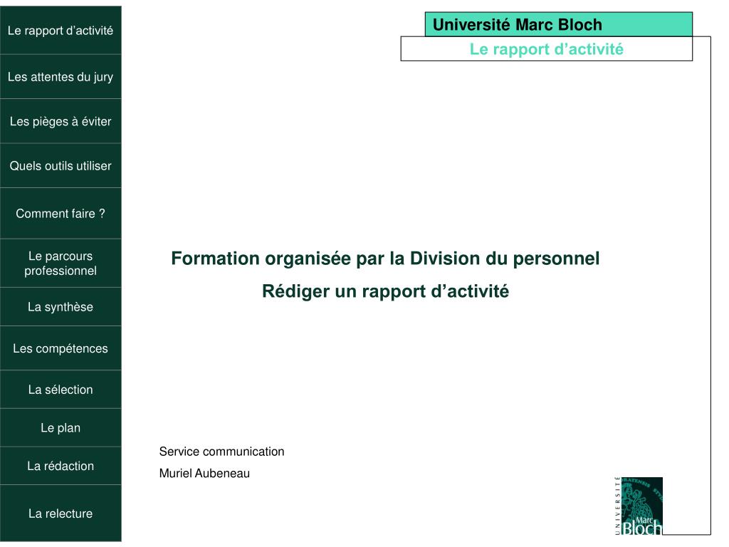Click the 'Comment faire ?' navigation item
The width and height of the screenshot is (729, 547).
61,214
